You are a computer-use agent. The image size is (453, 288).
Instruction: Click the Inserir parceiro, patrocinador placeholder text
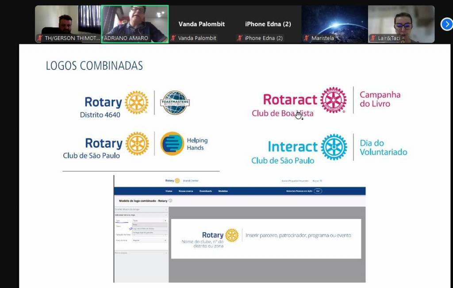[x=298, y=235]
